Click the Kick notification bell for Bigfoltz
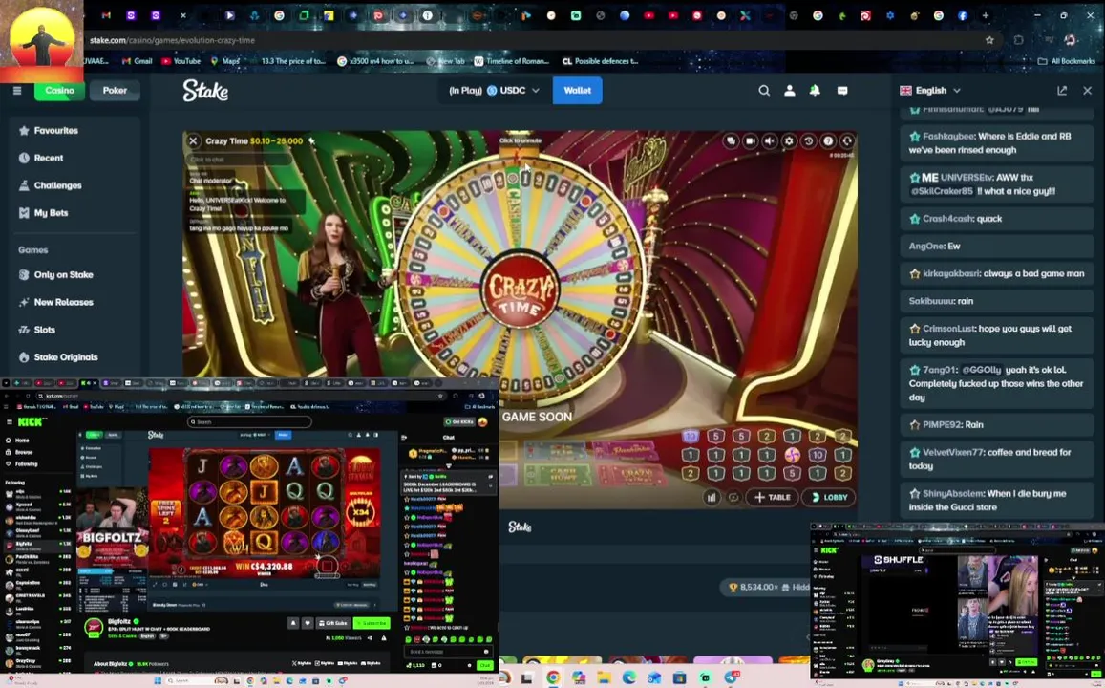The image size is (1105, 688). pos(293,623)
